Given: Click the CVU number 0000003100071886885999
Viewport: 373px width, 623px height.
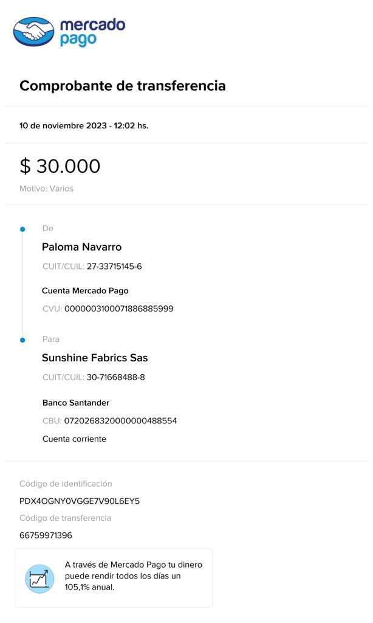Looking at the screenshot, I should click(x=118, y=309).
